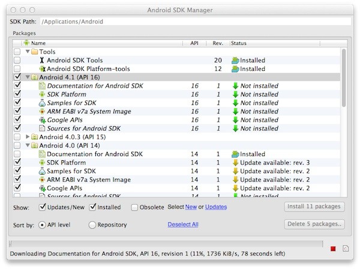The height and width of the screenshot is (269, 360).
Task: Click the Android 4.1 (API 16) package folder icon
Action: pos(34,77)
